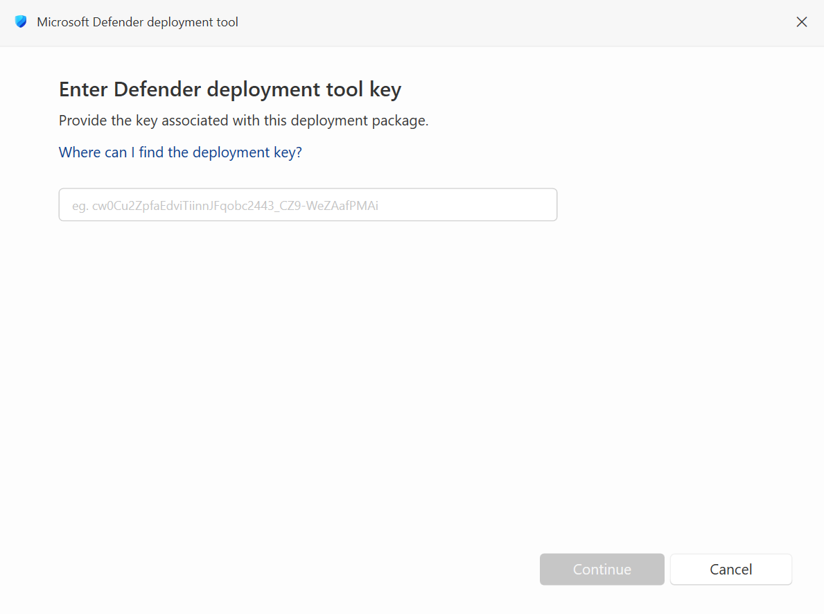Click the 'Enter Defender deployment tool key' heading

(x=230, y=89)
